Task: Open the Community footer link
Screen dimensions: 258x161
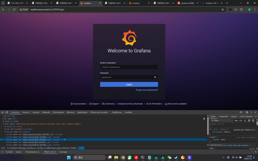Action: point(109,104)
